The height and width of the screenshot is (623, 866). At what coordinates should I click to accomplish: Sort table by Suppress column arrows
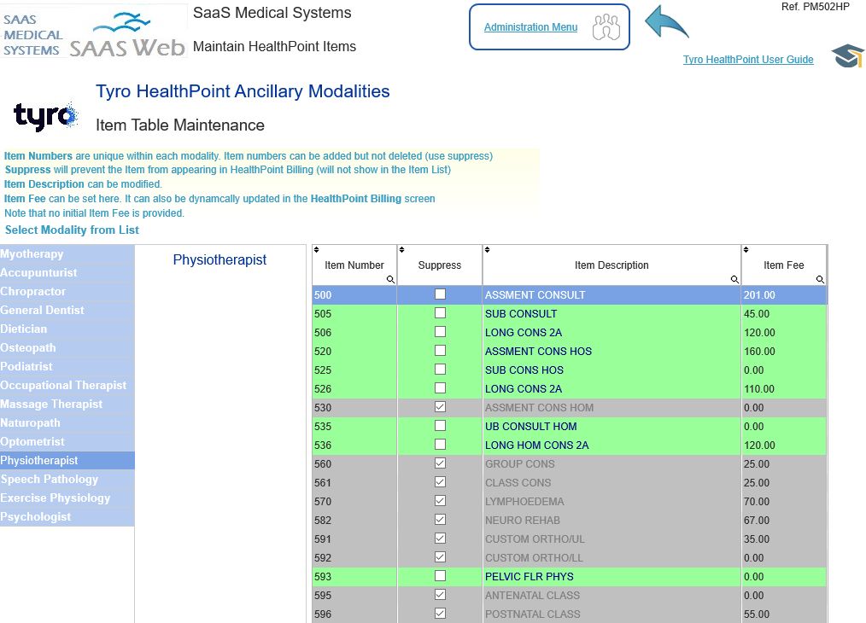pyautogui.click(x=402, y=250)
